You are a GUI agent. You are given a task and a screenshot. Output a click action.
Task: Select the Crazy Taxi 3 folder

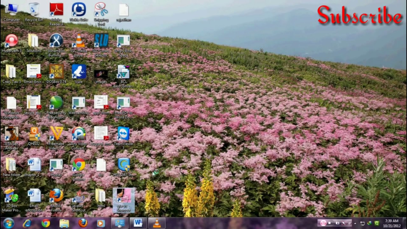tap(11, 74)
